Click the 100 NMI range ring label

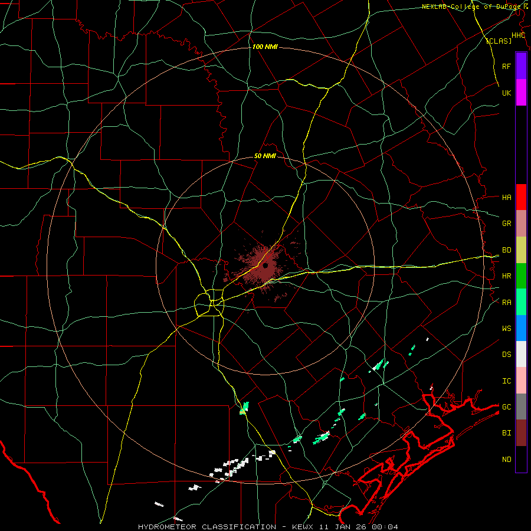(x=265, y=47)
